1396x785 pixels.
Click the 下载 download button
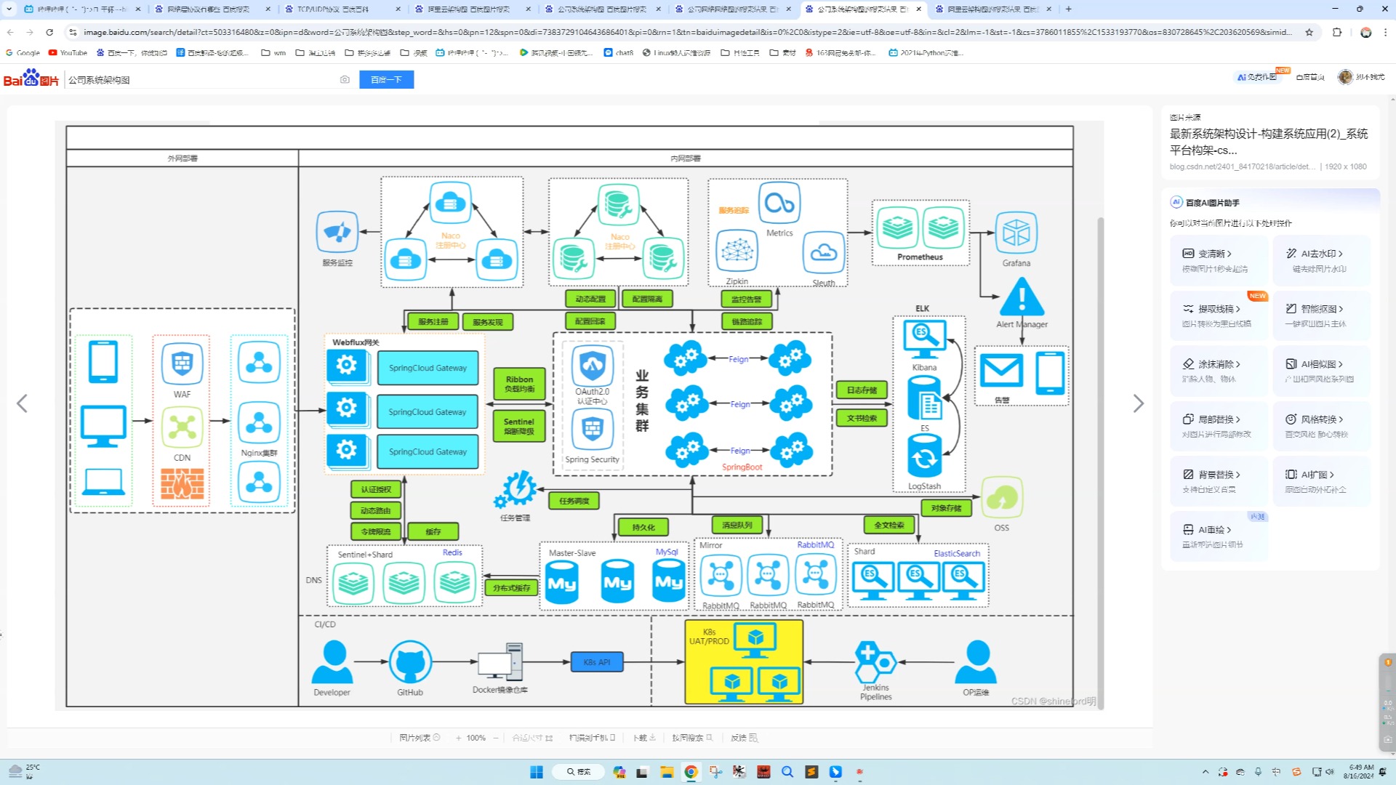644,738
